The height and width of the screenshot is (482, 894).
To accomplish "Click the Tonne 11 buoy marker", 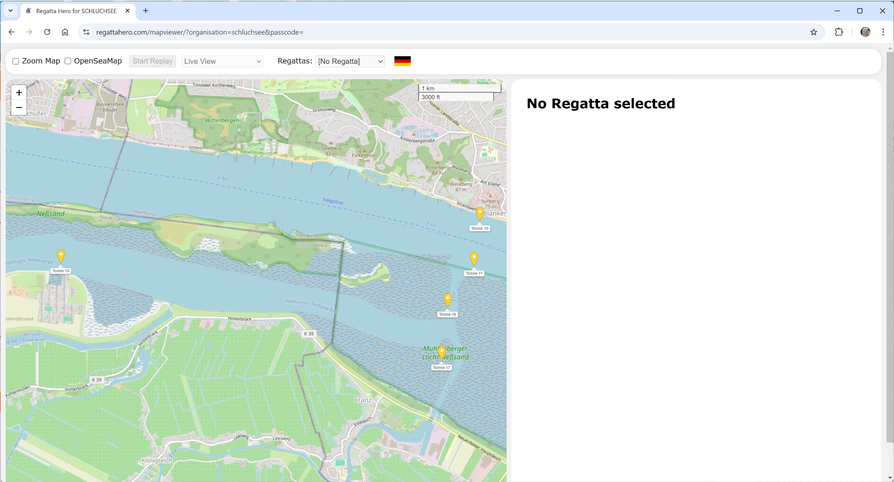I will coord(474,258).
